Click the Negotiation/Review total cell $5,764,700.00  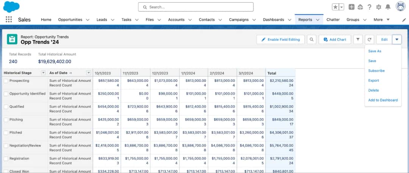point(281,145)
